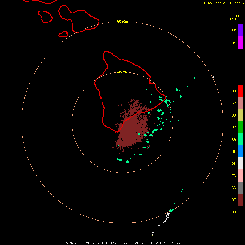Click the HR dark green legend swatch

coord(240,127)
